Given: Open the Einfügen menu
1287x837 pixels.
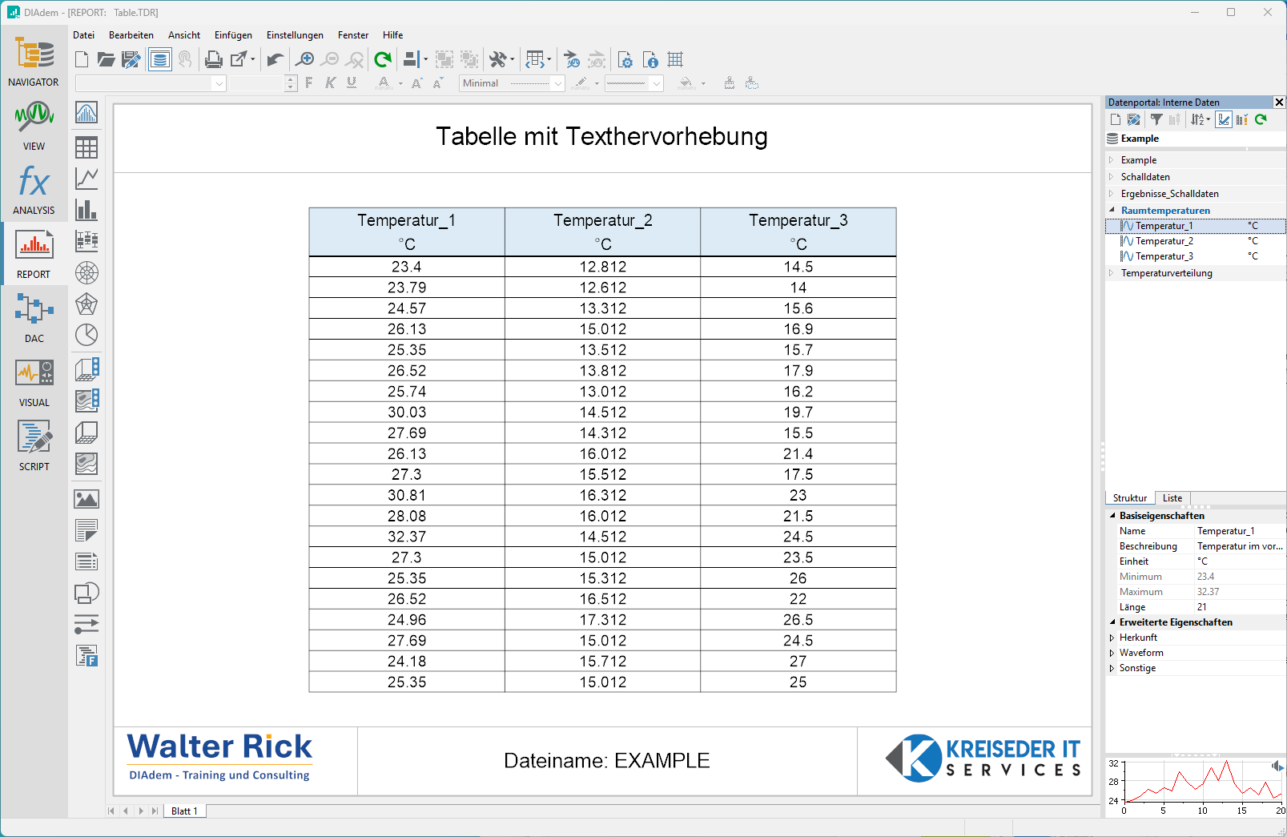Looking at the screenshot, I should 233,35.
